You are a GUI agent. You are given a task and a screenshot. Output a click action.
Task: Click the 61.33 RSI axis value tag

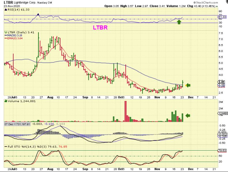pyautogui.click(x=223, y=17)
